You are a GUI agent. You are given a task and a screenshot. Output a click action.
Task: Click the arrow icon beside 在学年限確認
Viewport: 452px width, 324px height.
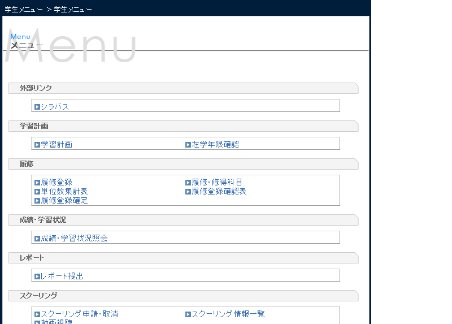[188, 145]
